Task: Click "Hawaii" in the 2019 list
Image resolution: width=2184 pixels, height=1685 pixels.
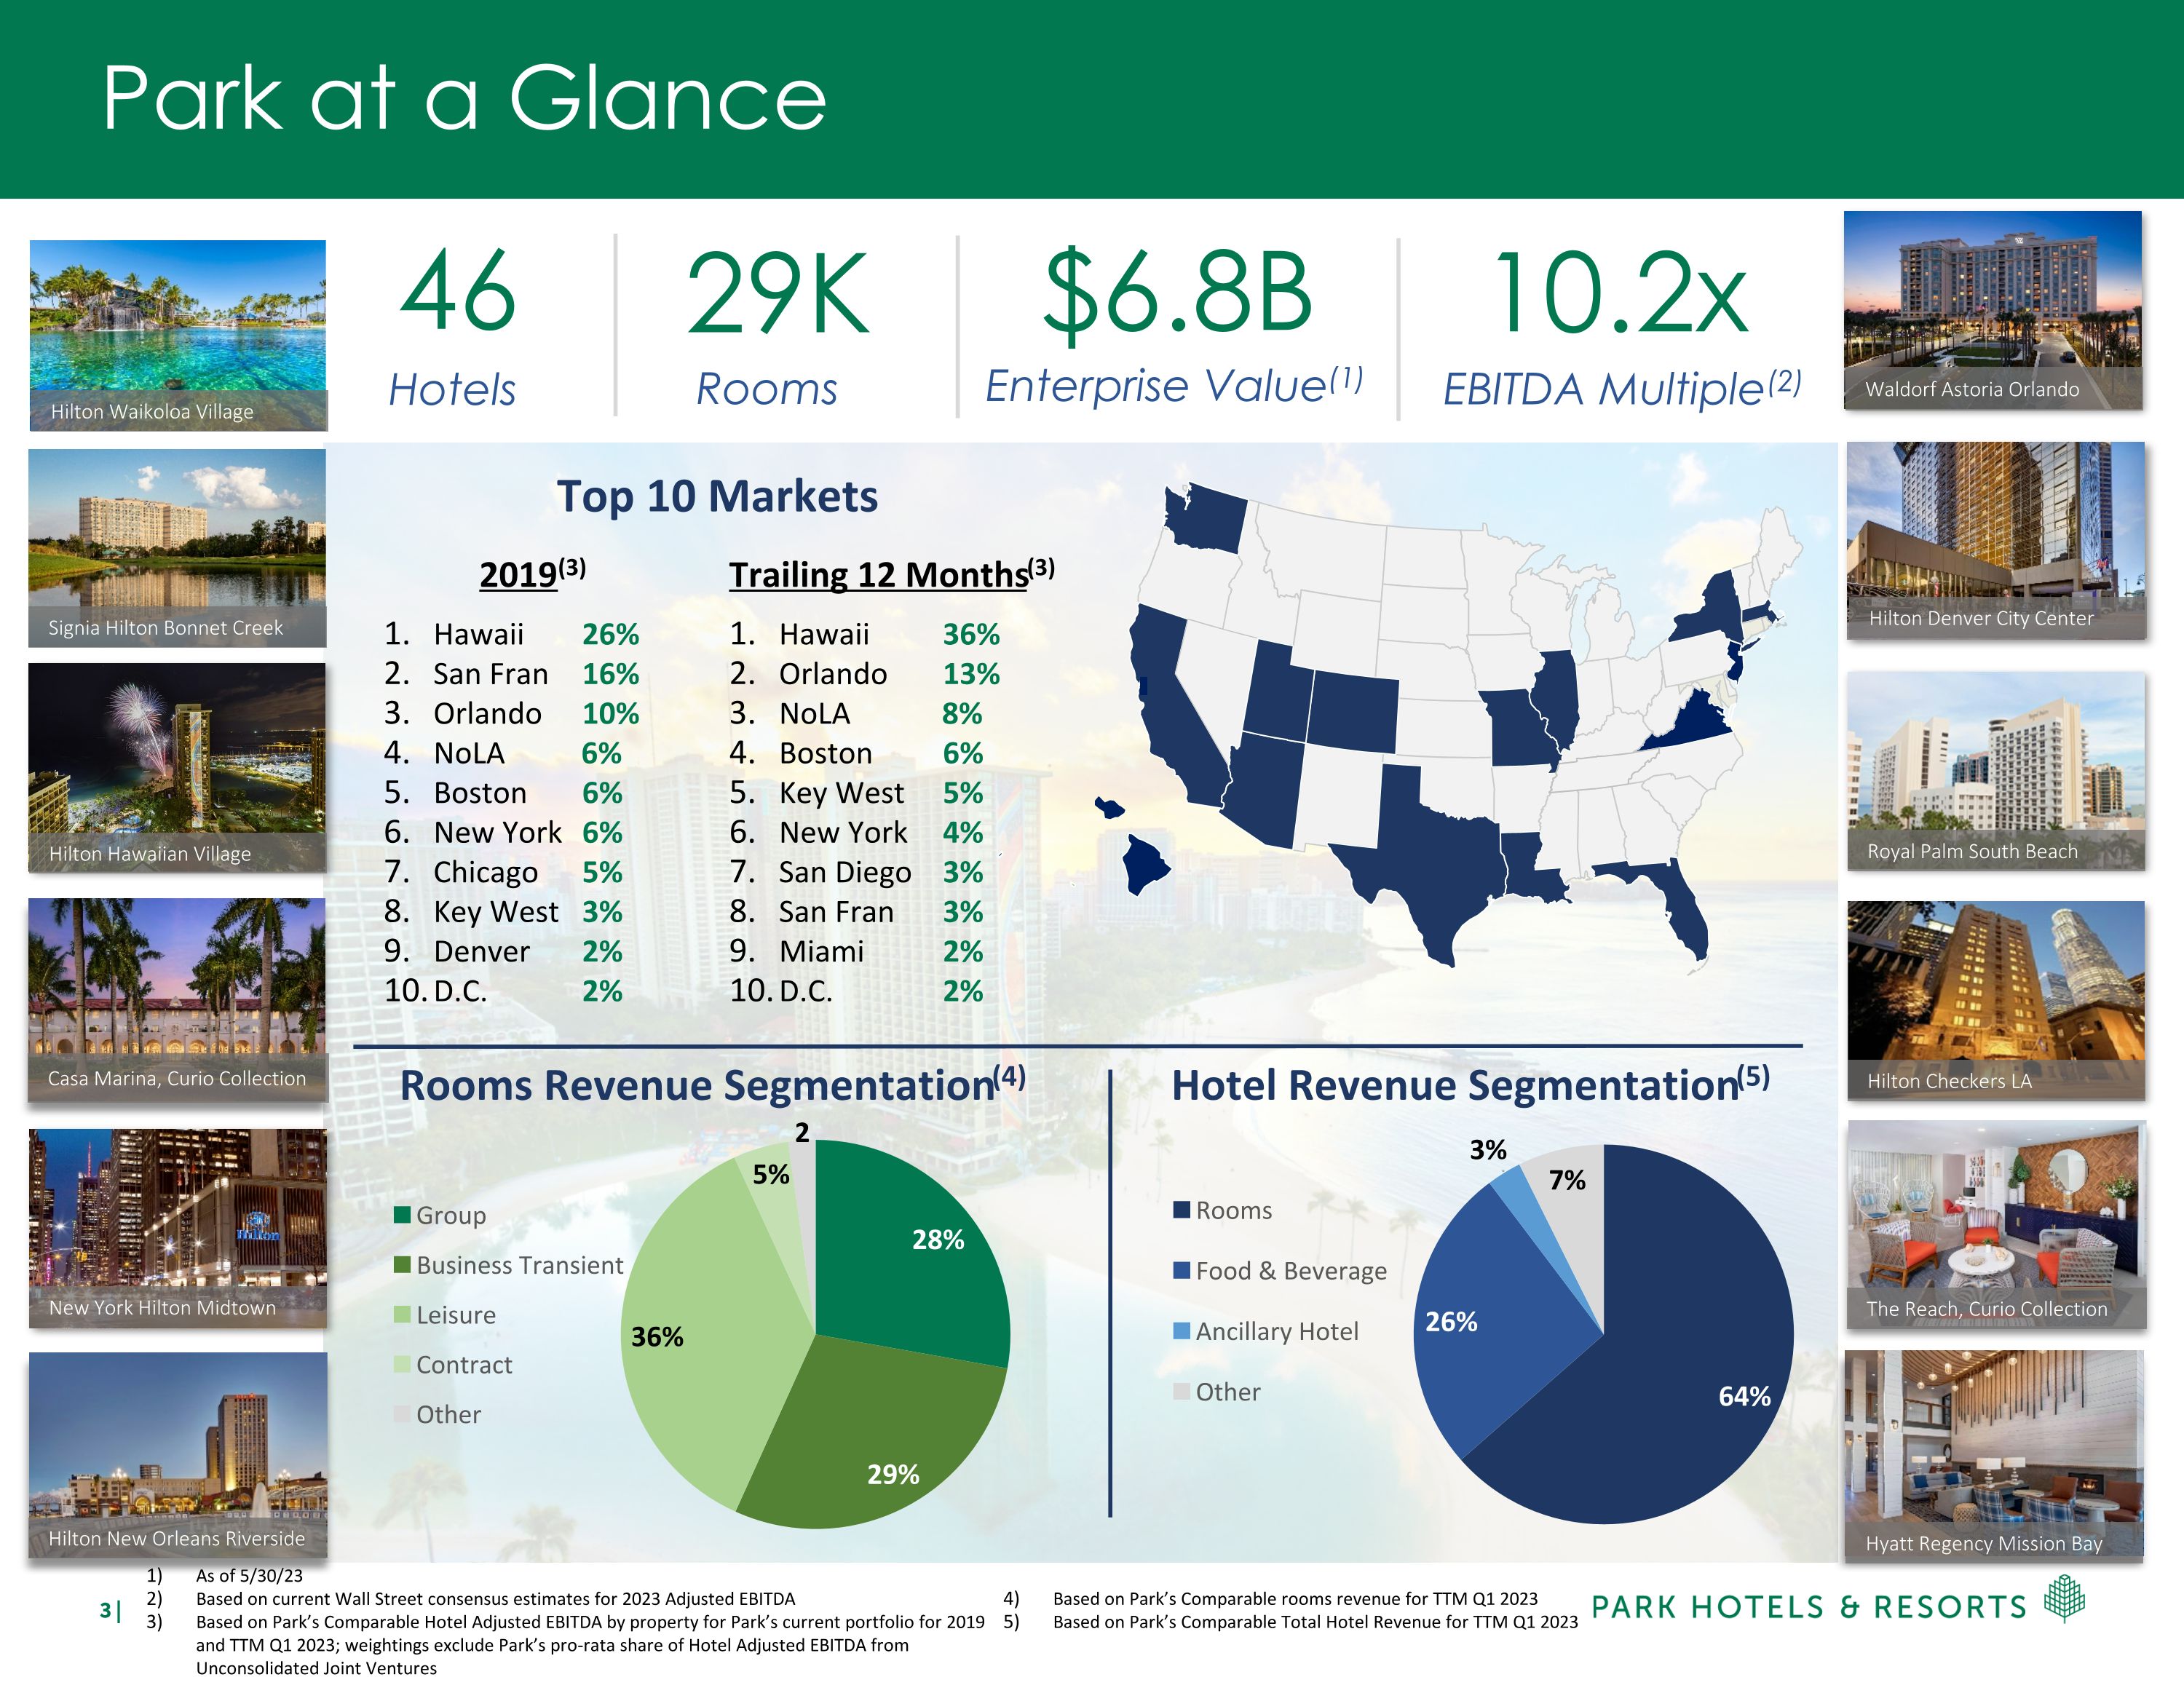Action: pos(479,634)
